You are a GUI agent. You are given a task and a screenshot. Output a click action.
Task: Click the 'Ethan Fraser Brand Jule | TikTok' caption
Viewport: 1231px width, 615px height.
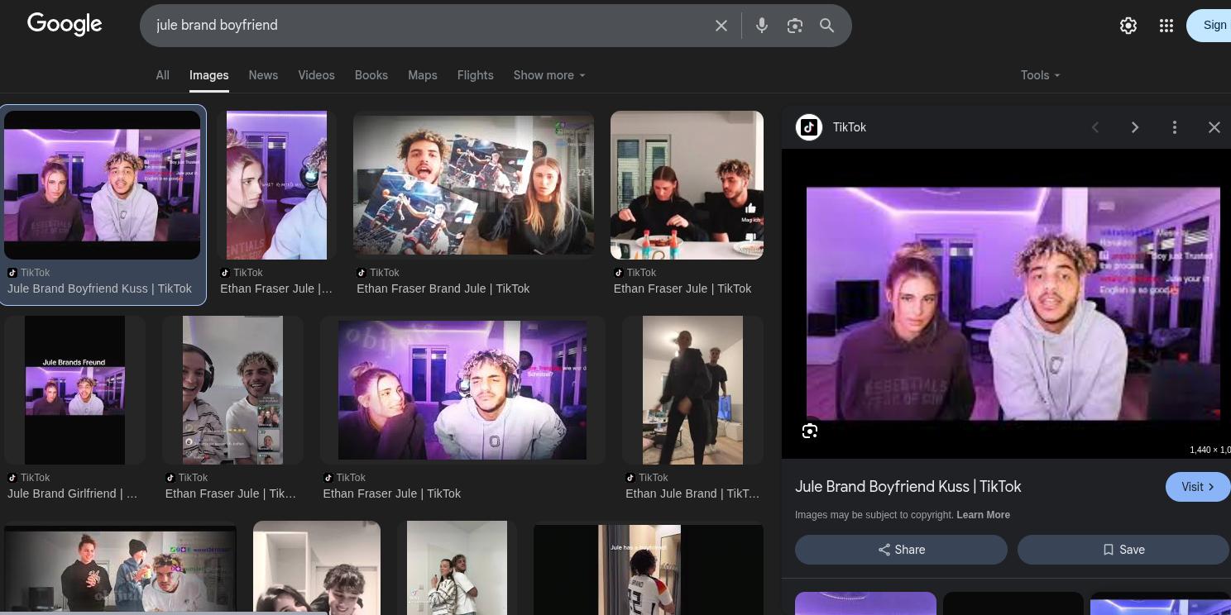443,288
